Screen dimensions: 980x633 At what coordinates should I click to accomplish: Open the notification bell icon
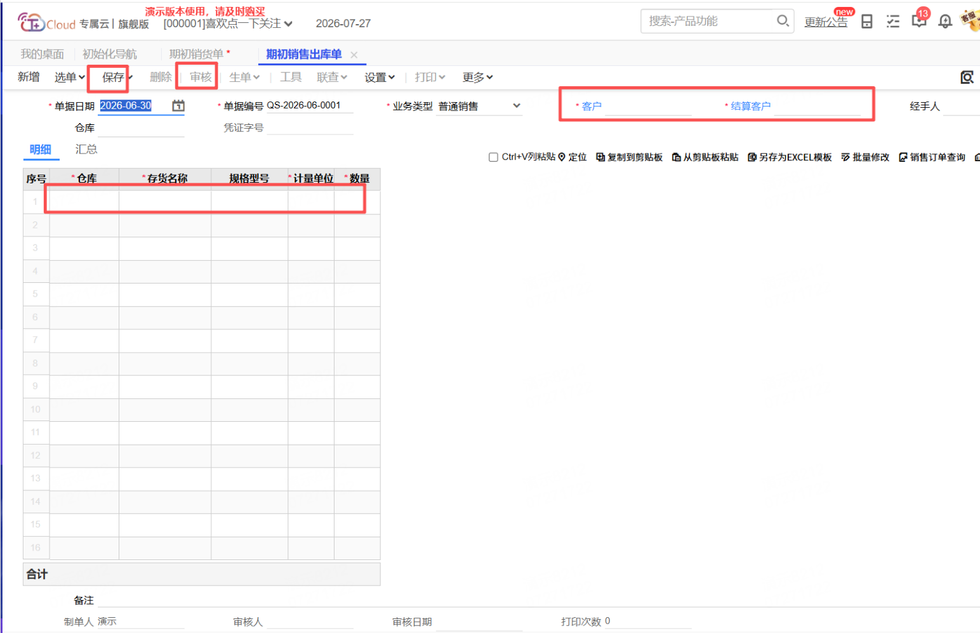tap(945, 22)
